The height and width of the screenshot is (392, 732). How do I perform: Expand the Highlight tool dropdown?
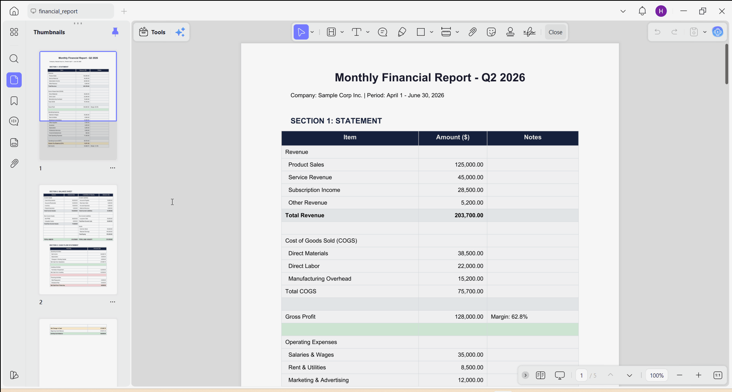pyautogui.click(x=342, y=32)
